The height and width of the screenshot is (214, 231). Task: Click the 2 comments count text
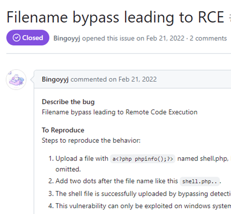[208, 38]
